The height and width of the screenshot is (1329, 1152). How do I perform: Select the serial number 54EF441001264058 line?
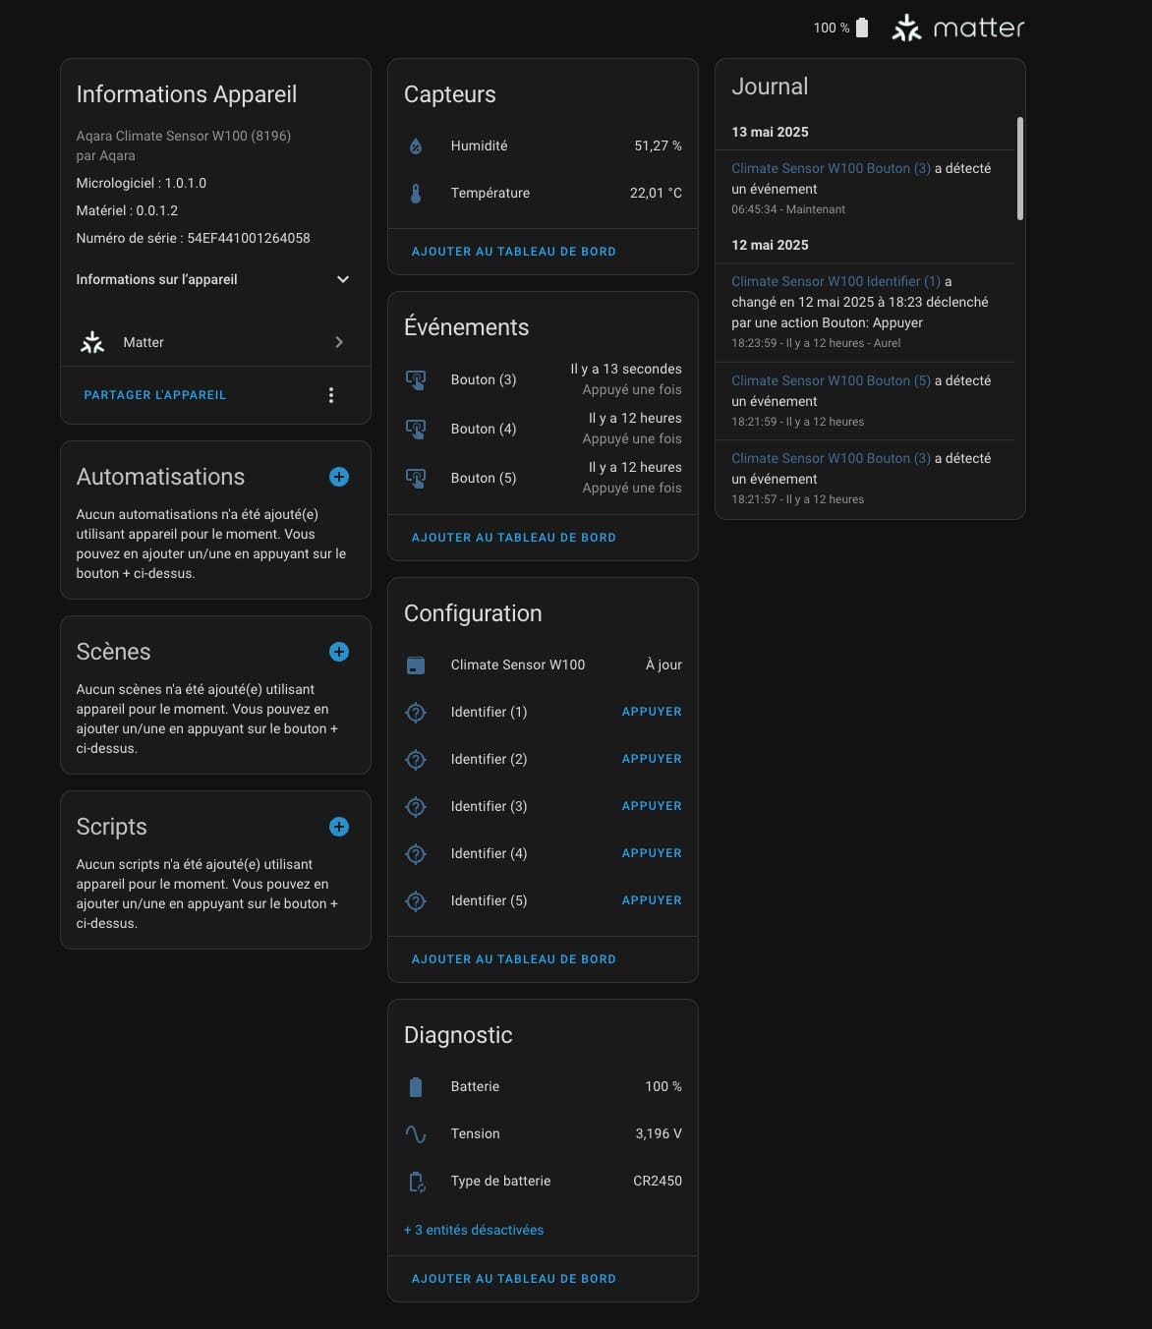pyautogui.click(x=193, y=238)
